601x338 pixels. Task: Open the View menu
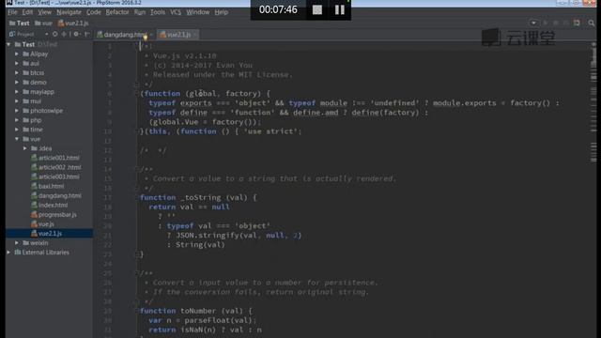(x=44, y=12)
